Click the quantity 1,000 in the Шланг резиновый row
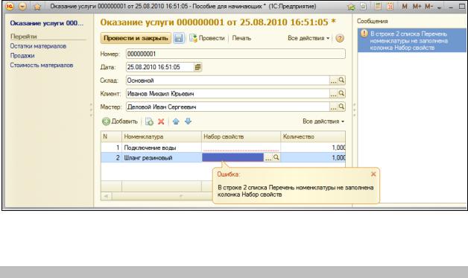 (338, 158)
